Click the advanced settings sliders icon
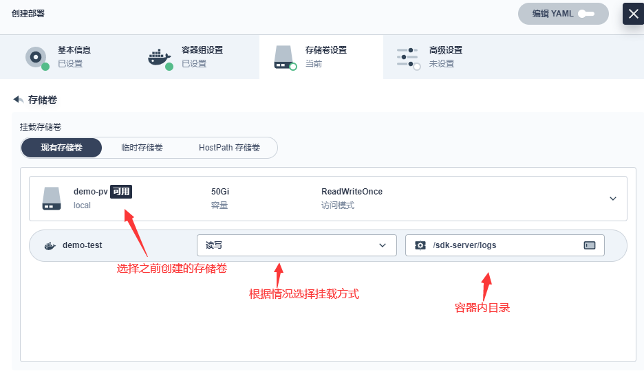 pos(408,57)
